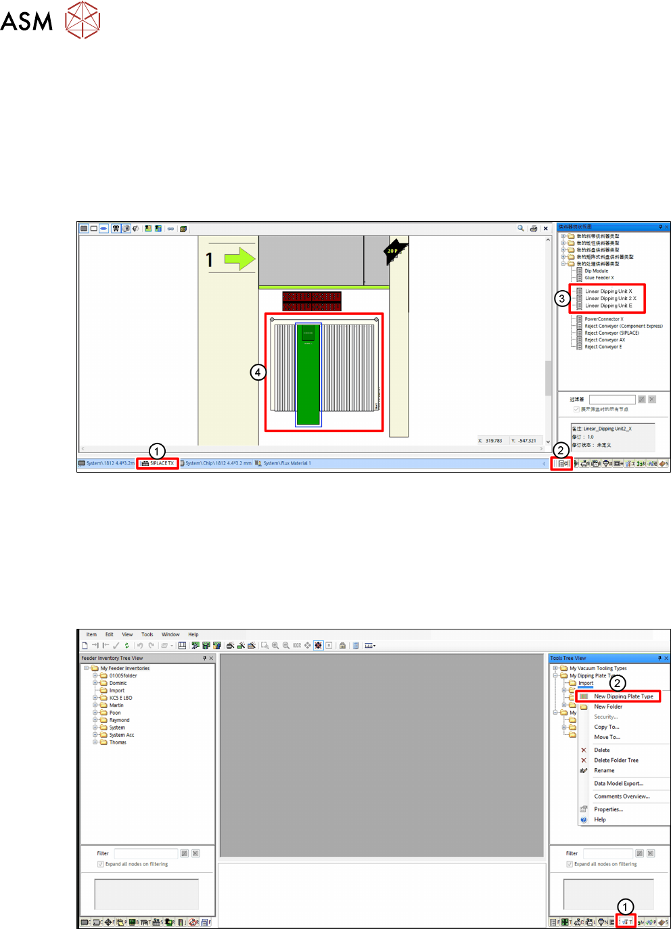Click the Undo arrow in the toolbar
This screenshot has width=671, height=929.
(x=140, y=646)
